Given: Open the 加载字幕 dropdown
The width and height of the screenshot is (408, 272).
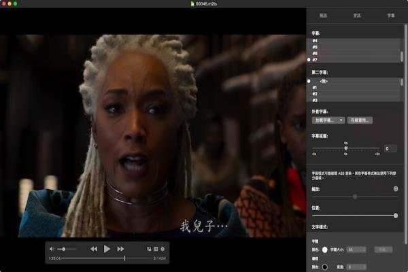Looking at the screenshot, I should pos(328,120).
